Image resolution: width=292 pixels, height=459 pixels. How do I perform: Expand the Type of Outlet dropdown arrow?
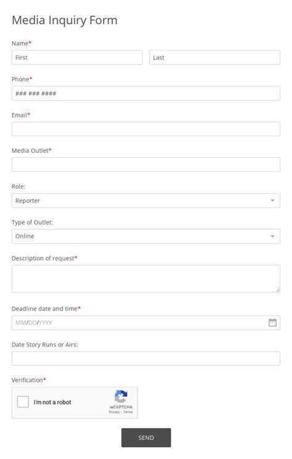[272, 236]
